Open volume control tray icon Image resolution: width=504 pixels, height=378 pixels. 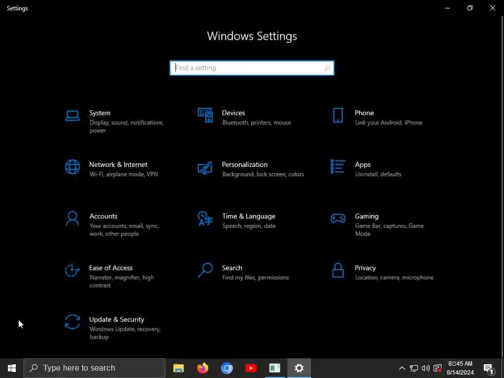(426, 368)
